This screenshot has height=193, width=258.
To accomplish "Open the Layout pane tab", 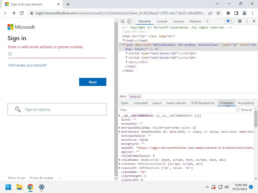I will [157, 103].
